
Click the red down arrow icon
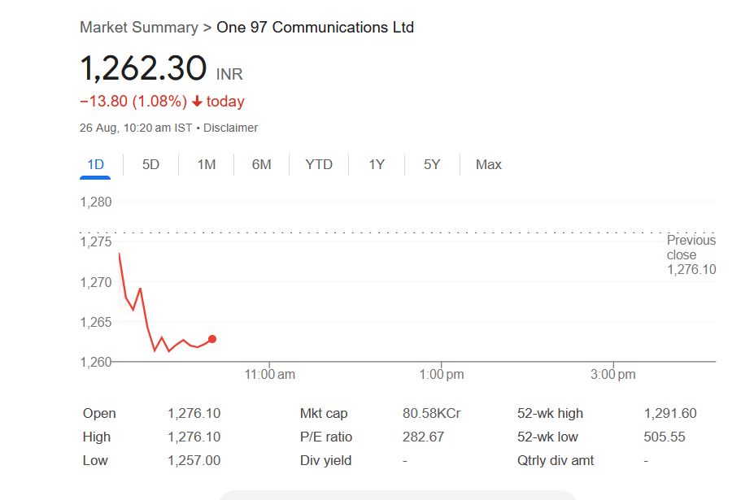pyautogui.click(x=197, y=102)
